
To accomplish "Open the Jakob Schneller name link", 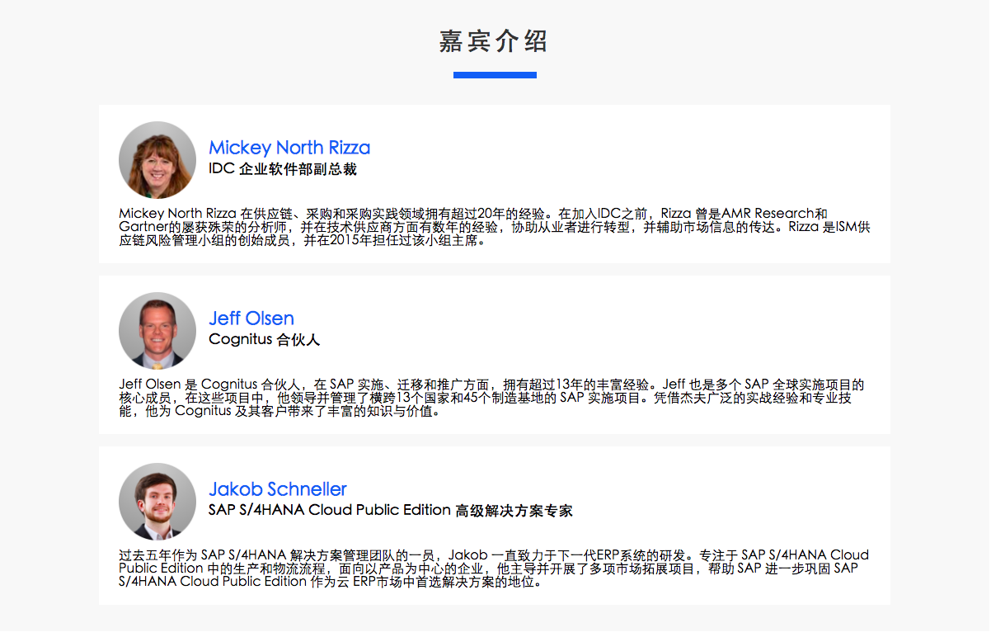I will pos(278,489).
